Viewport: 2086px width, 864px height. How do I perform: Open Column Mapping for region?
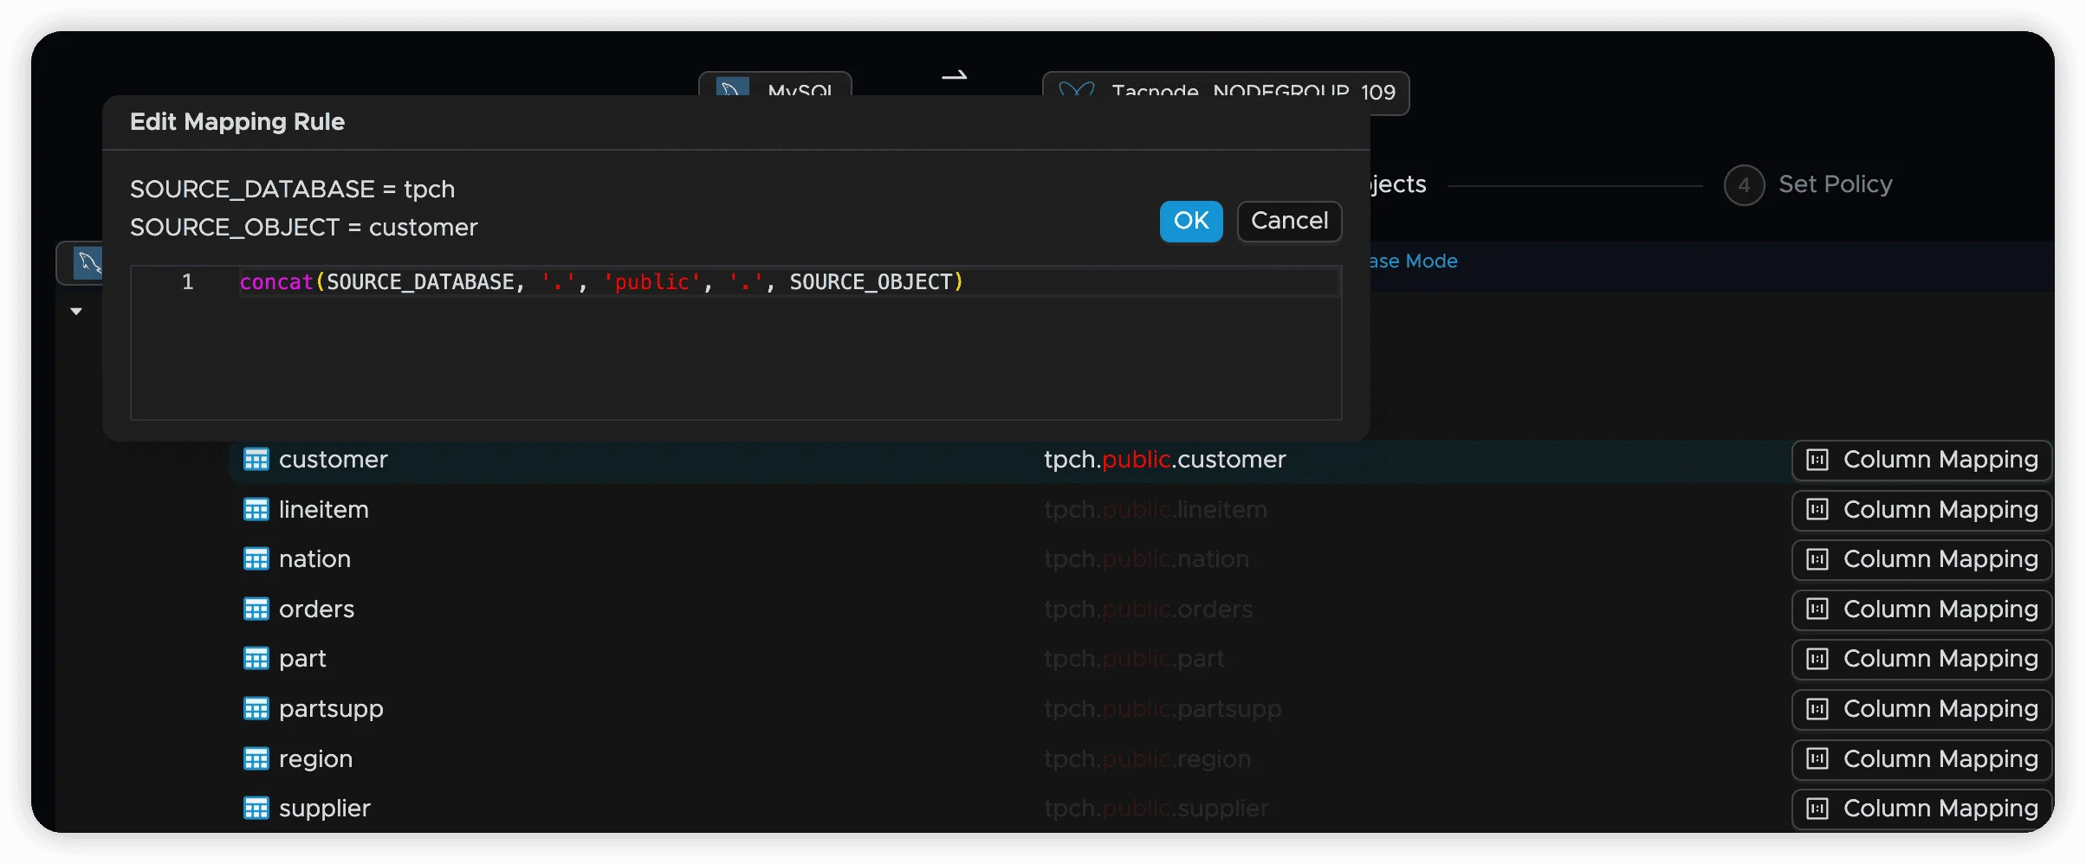[1921, 759]
